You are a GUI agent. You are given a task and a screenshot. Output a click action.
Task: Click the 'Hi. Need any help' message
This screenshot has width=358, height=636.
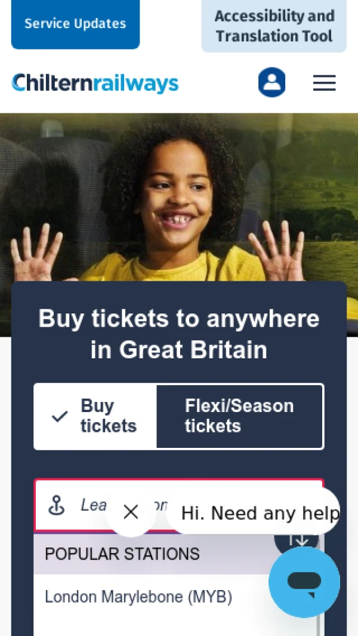260,513
